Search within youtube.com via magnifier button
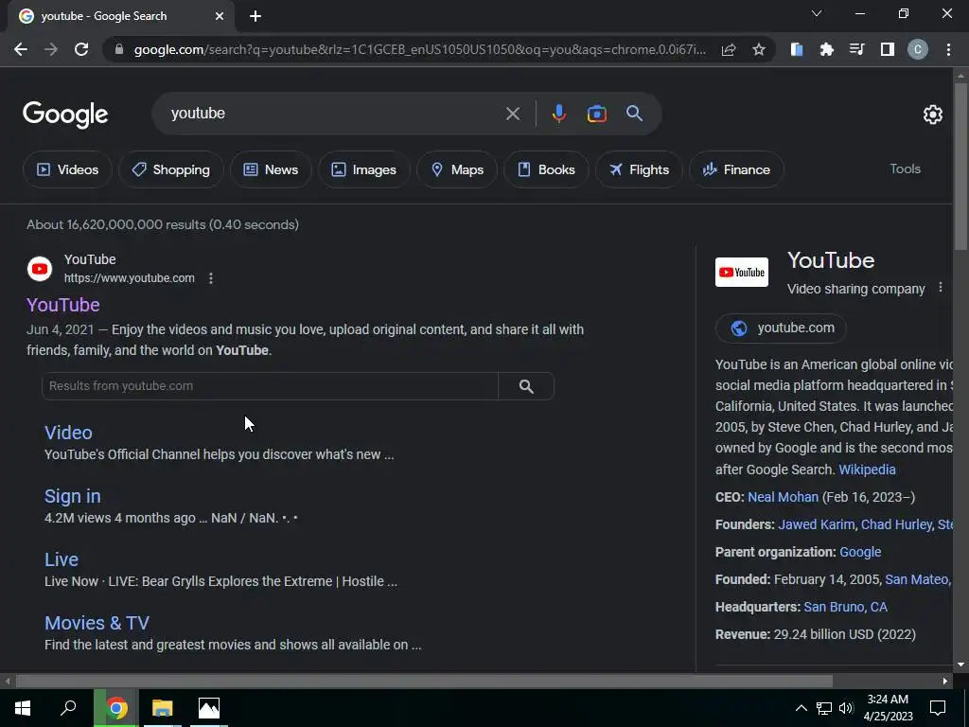969x727 pixels. pyautogui.click(x=526, y=386)
